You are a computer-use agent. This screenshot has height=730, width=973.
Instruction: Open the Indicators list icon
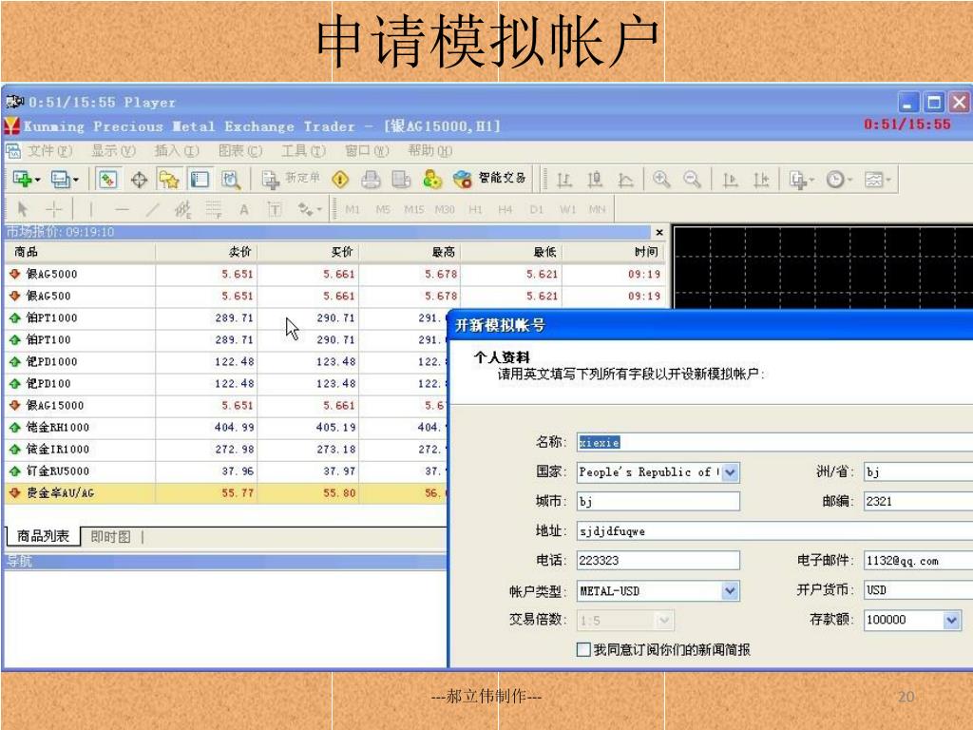(801, 180)
